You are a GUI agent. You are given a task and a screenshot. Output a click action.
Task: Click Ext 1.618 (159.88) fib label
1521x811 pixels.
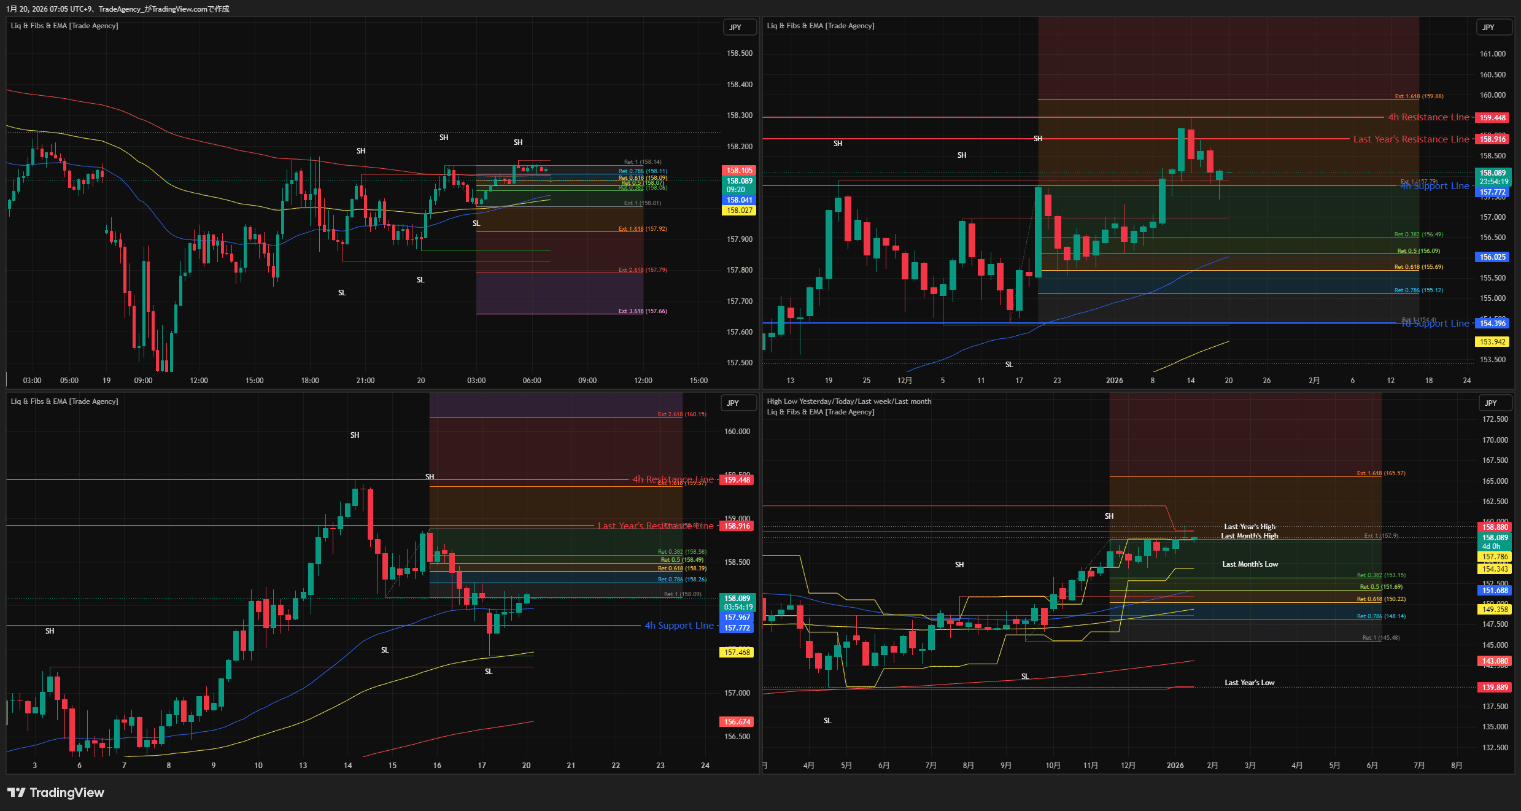1418,96
